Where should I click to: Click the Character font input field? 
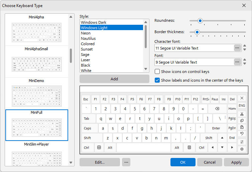point(194,48)
